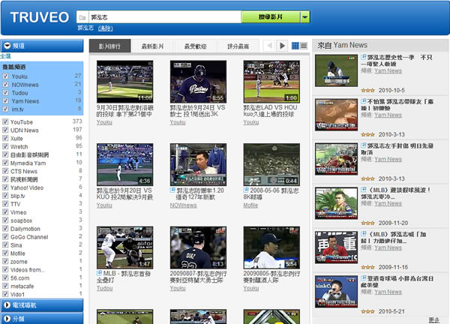
Task: Uncheck the Youku channel checkbox
Action: 5,76
